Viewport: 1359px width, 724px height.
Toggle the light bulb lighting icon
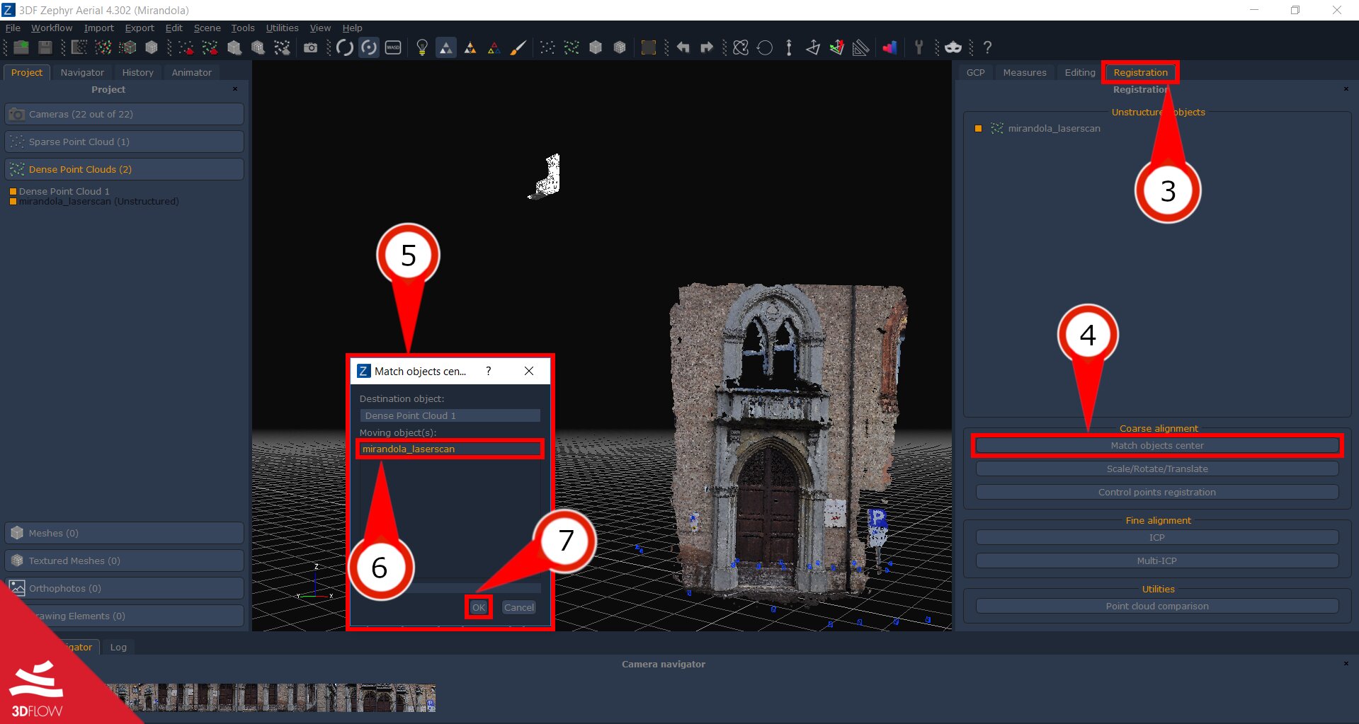[422, 47]
